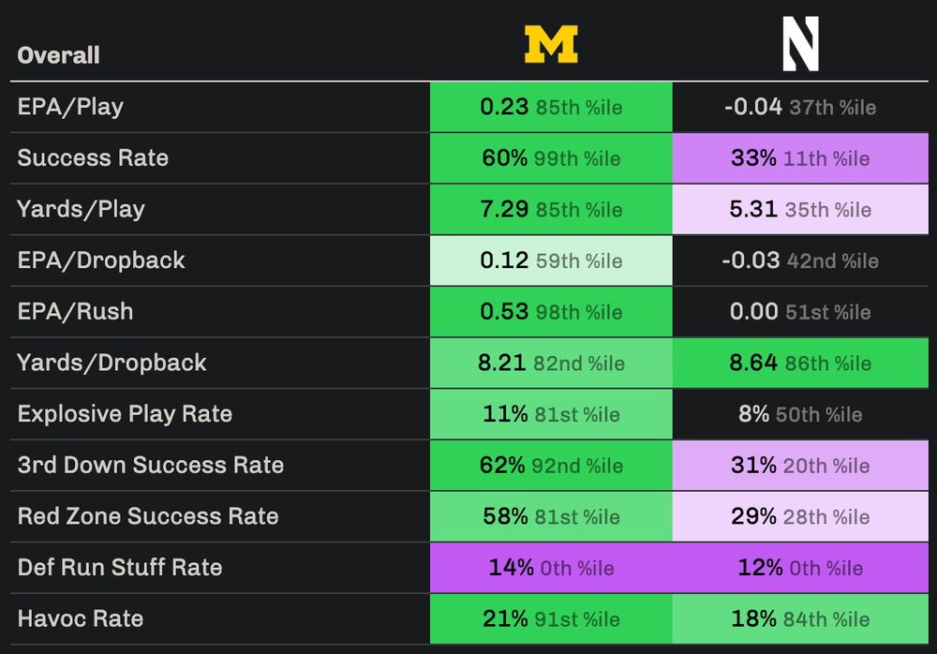Click the Explosive Play Rate label
This screenshot has width=937, height=654.
pyautogui.click(x=125, y=414)
